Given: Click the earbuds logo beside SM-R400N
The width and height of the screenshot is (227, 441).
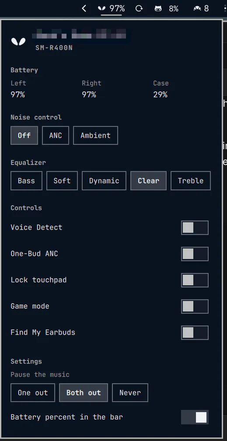Looking at the screenshot, I should (x=18, y=41).
